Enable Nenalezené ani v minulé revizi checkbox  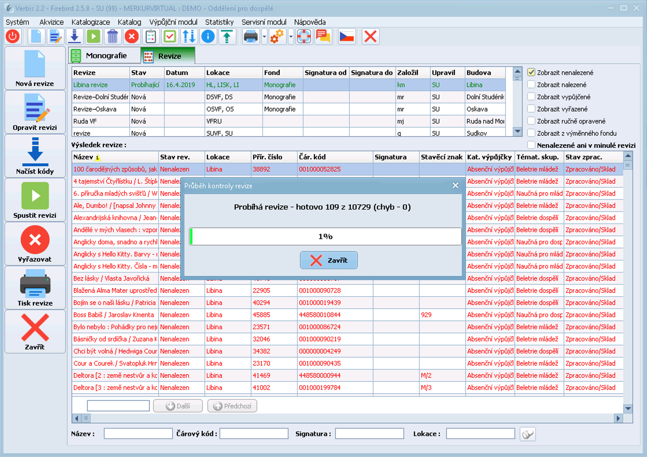point(531,145)
